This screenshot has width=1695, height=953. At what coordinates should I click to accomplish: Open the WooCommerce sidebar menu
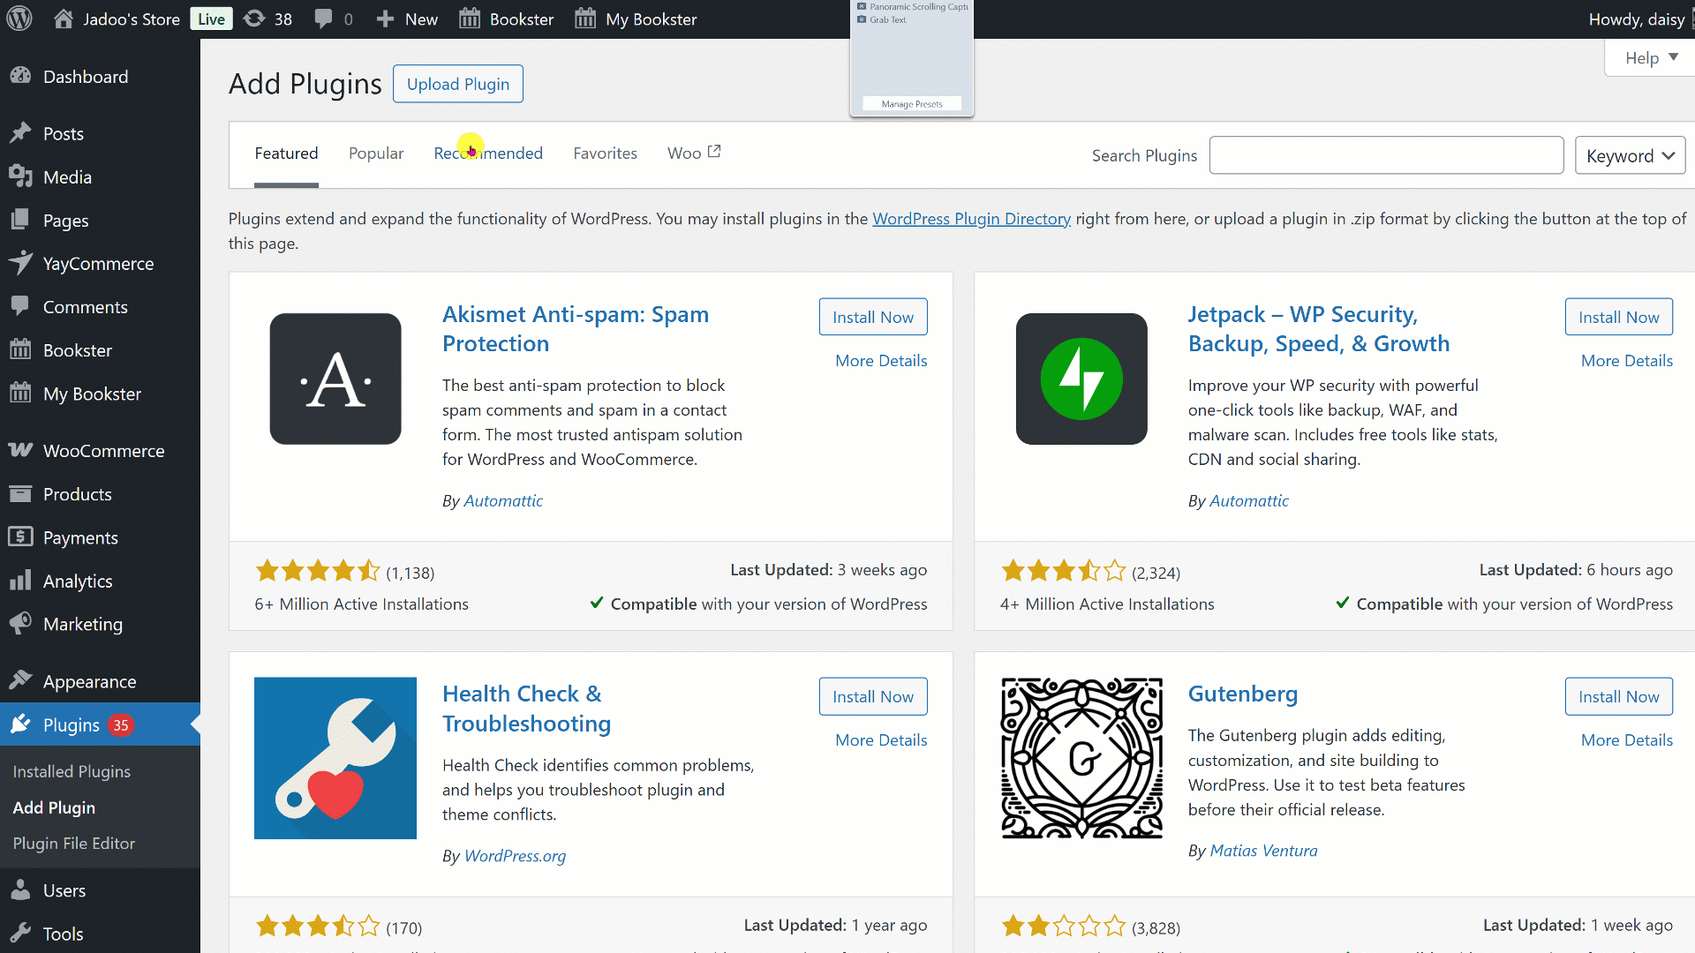(x=103, y=451)
